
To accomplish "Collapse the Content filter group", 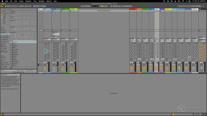I will click(x=13, y=13).
